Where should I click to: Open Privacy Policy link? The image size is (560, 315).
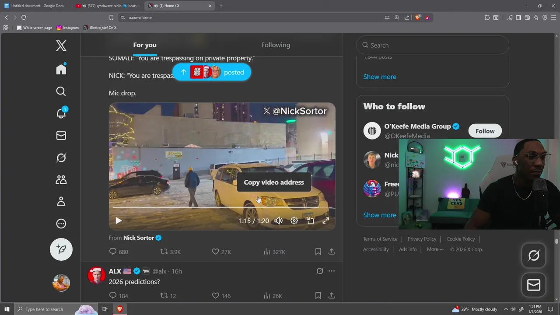click(x=422, y=239)
